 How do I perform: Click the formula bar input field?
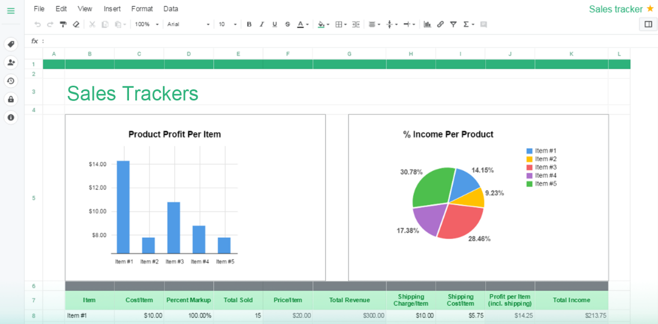(x=290, y=41)
